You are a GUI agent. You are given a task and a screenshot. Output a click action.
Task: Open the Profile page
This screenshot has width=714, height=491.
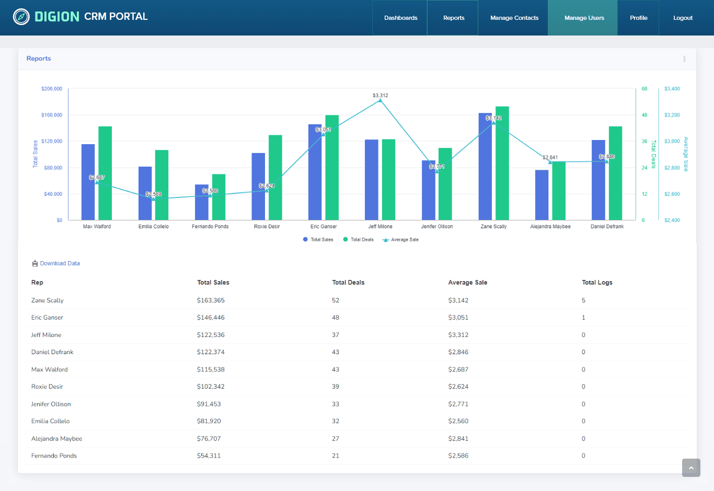[638, 18]
